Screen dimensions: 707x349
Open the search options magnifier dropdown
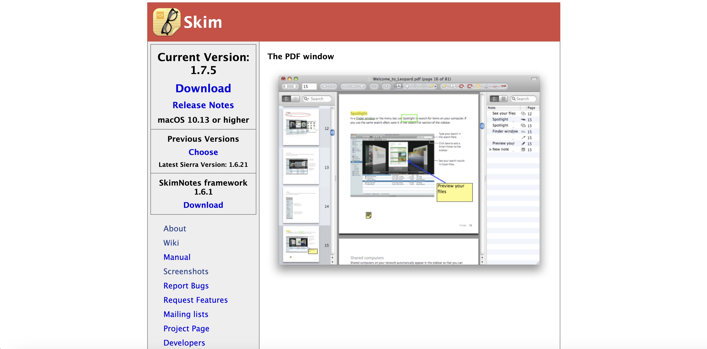point(306,99)
